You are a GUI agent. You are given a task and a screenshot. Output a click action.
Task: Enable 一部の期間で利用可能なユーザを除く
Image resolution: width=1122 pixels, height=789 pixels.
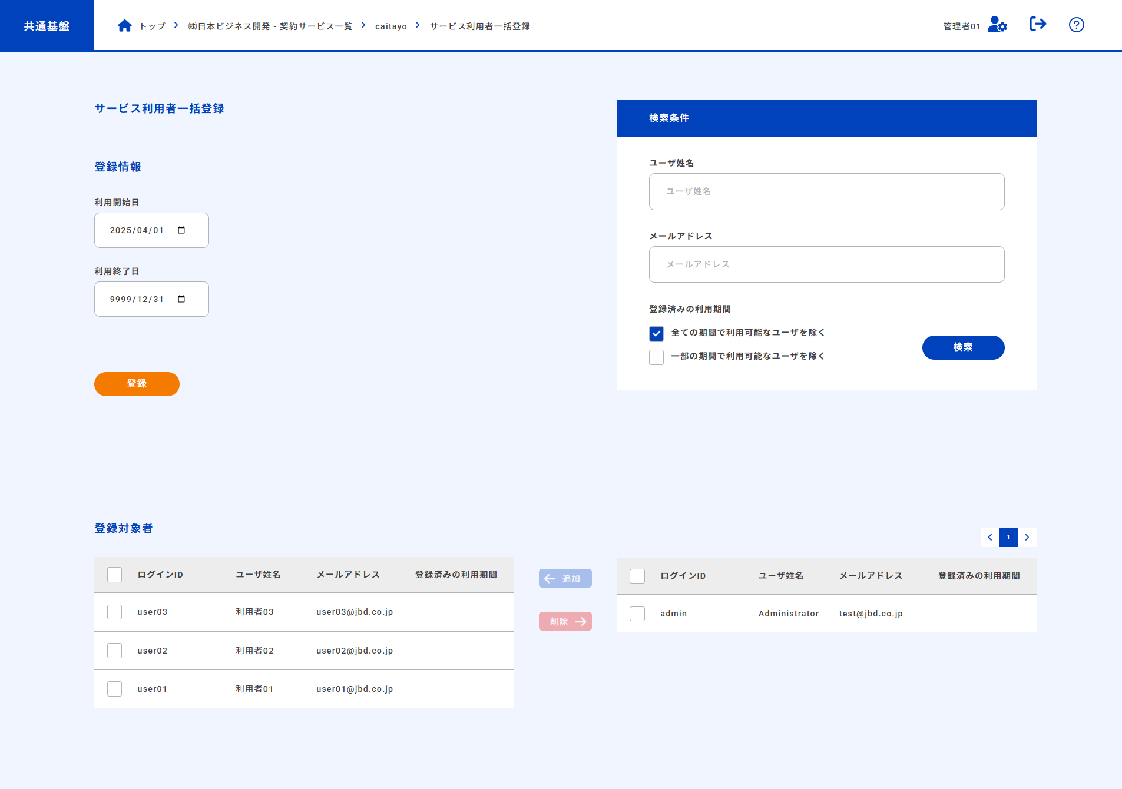(x=656, y=357)
